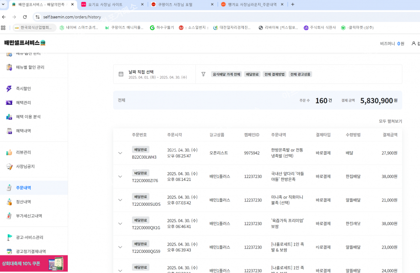Click the 혜택 이용 분석 chart icon
Image resolution: width=420 pixels, height=273 pixels.
tap(9, 117)
